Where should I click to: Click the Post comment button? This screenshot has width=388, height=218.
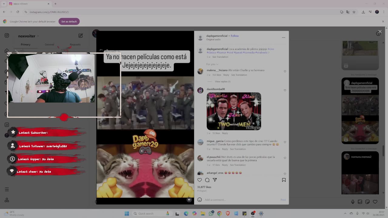[283, 200]
